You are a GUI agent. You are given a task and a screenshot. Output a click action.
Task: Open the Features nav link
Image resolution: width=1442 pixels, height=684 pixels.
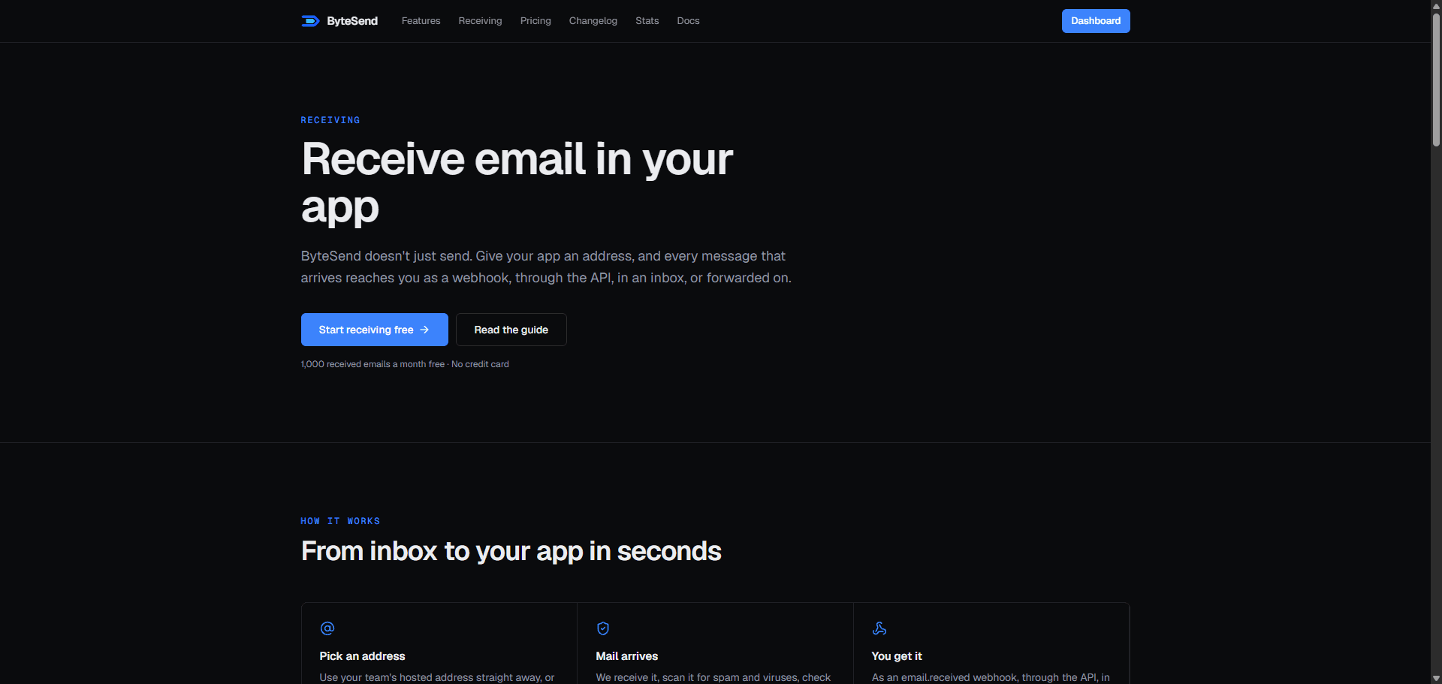pyautogui.click(x=421, y=21)
